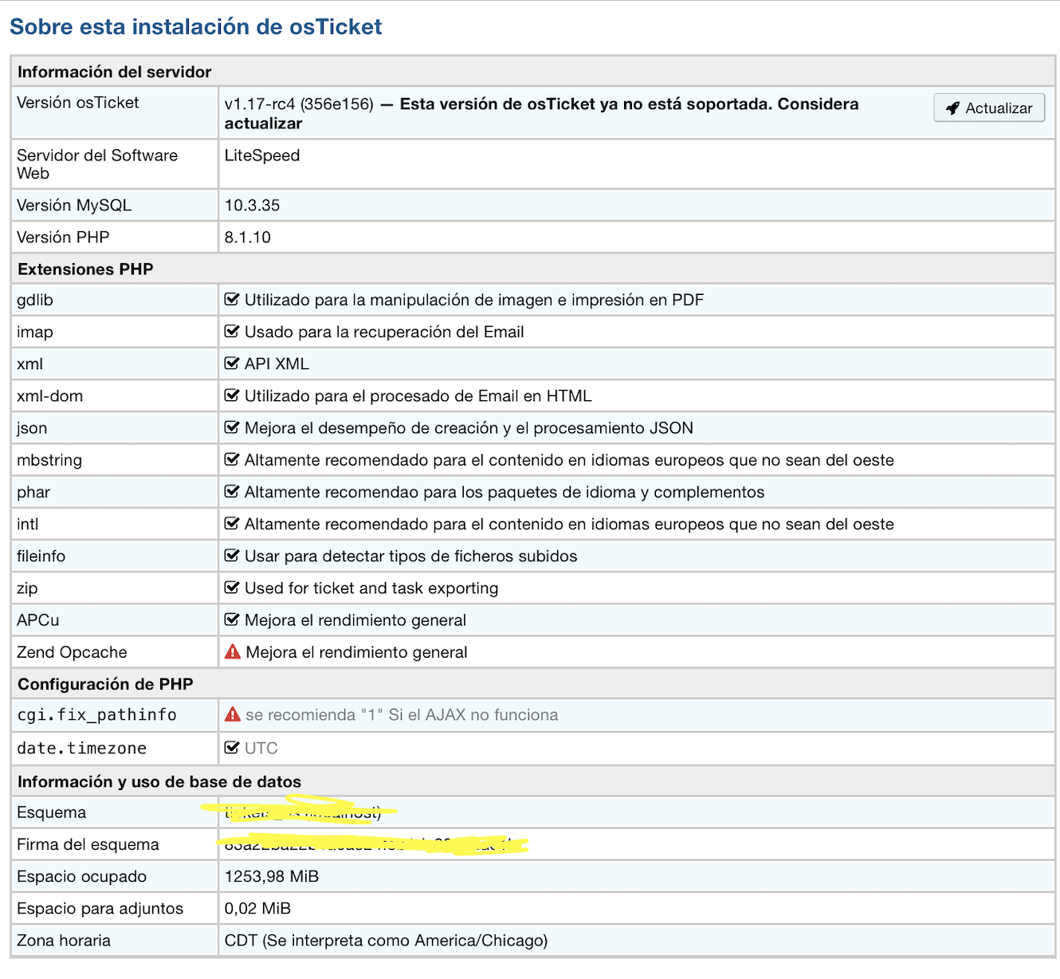
Task: Click the cgi.fix_pathinfo warning triangle icon
Action: pyautogui.click(x=233, y=714)
